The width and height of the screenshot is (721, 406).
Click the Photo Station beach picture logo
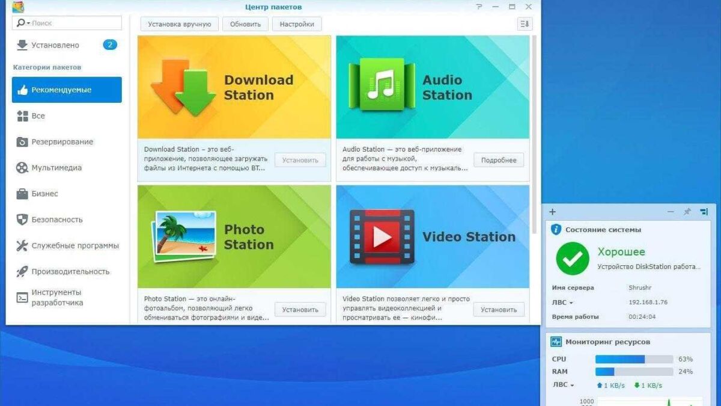pos(184,236)
